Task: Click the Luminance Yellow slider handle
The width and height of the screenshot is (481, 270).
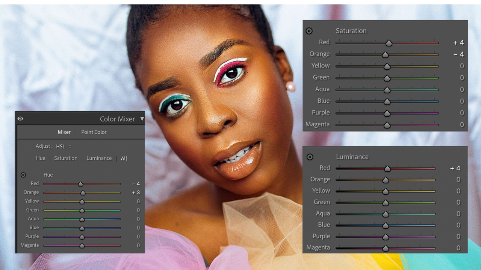Action: point(386,192)
